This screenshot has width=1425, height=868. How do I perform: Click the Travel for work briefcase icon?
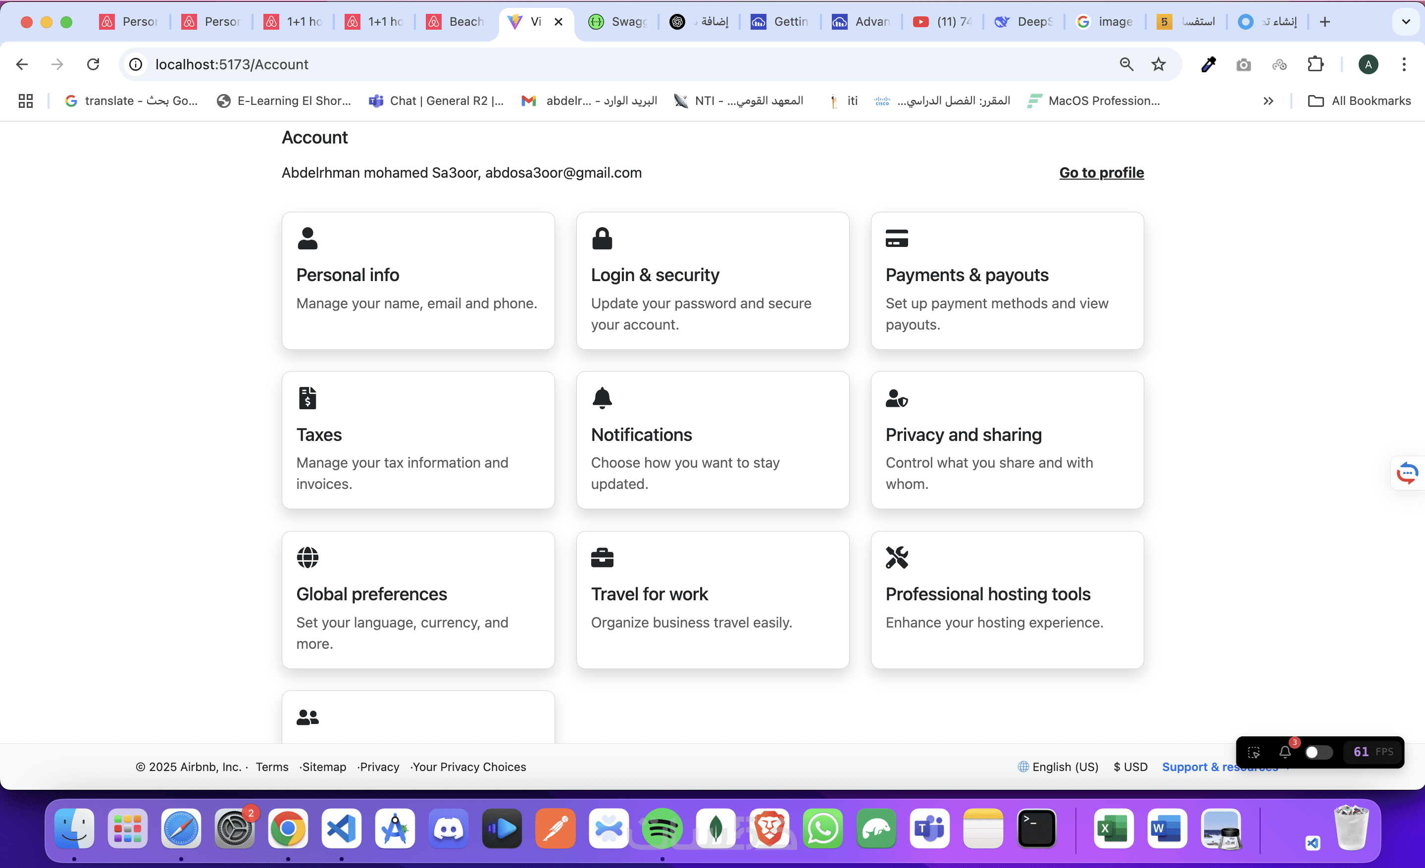[x=602, y=557]
